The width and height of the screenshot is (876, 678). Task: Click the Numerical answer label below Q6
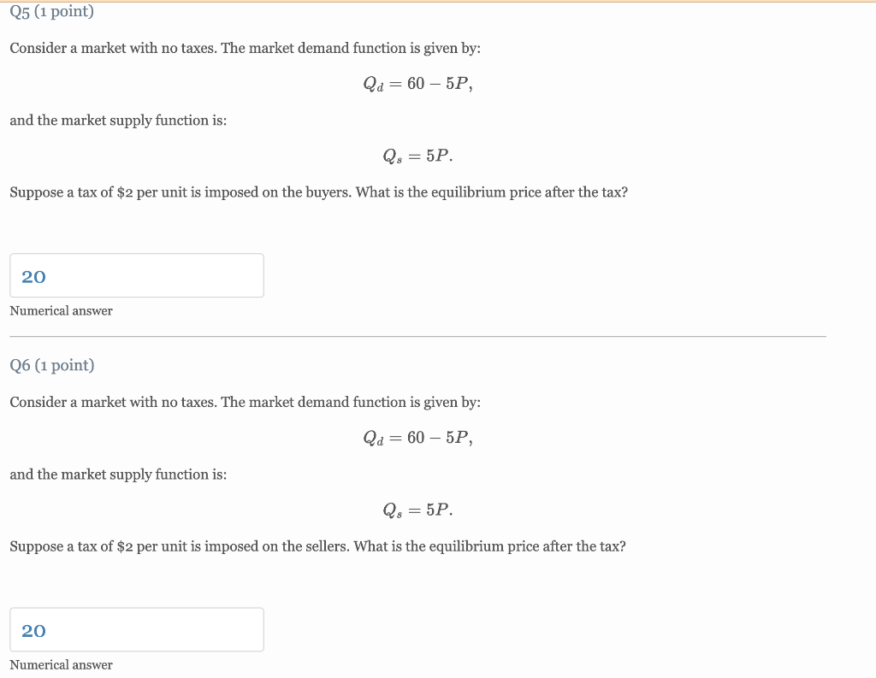61,664
